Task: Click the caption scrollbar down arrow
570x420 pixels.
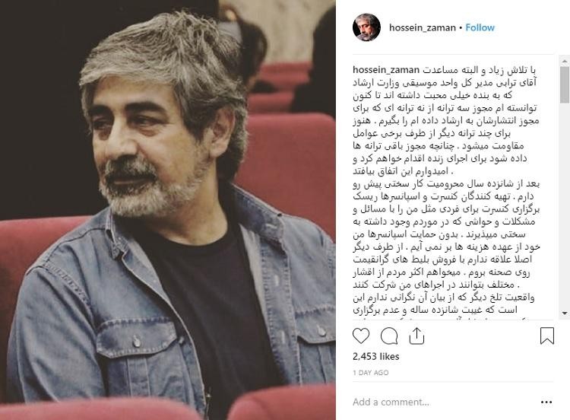Action: (x=565, y=313)
